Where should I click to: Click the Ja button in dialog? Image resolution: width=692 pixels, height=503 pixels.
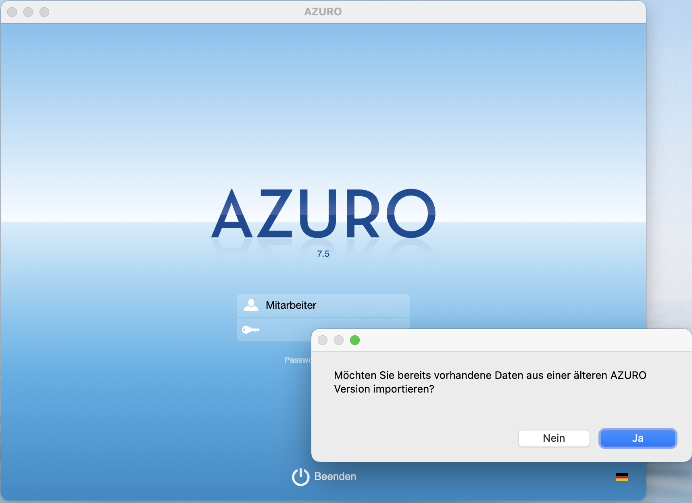pyautogui.click(x=638, y=438)
